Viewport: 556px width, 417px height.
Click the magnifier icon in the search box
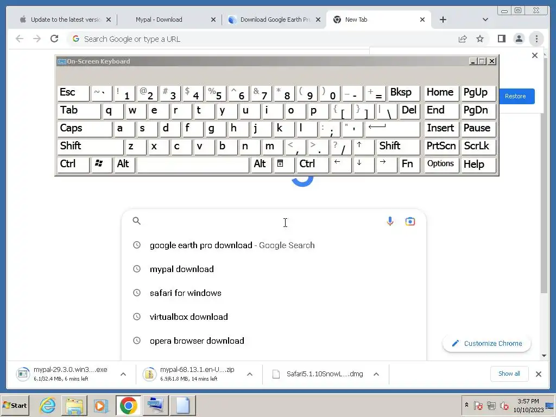pyautogui.click(x=136, y=221)
